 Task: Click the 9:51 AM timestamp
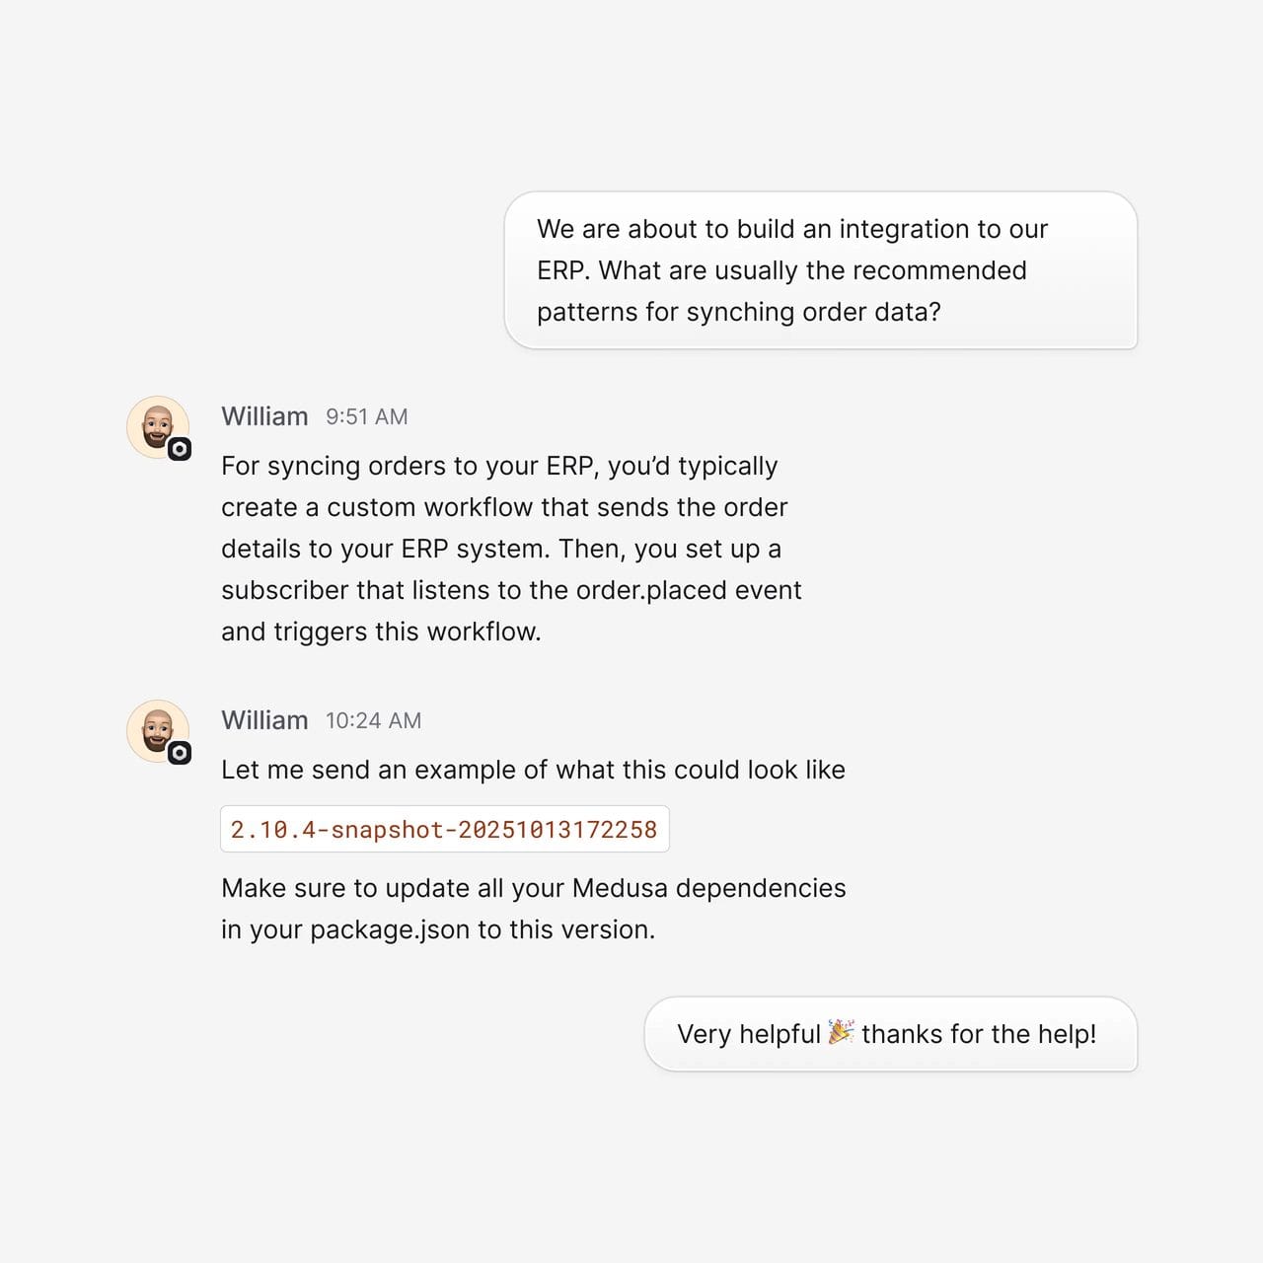(367, 417)
